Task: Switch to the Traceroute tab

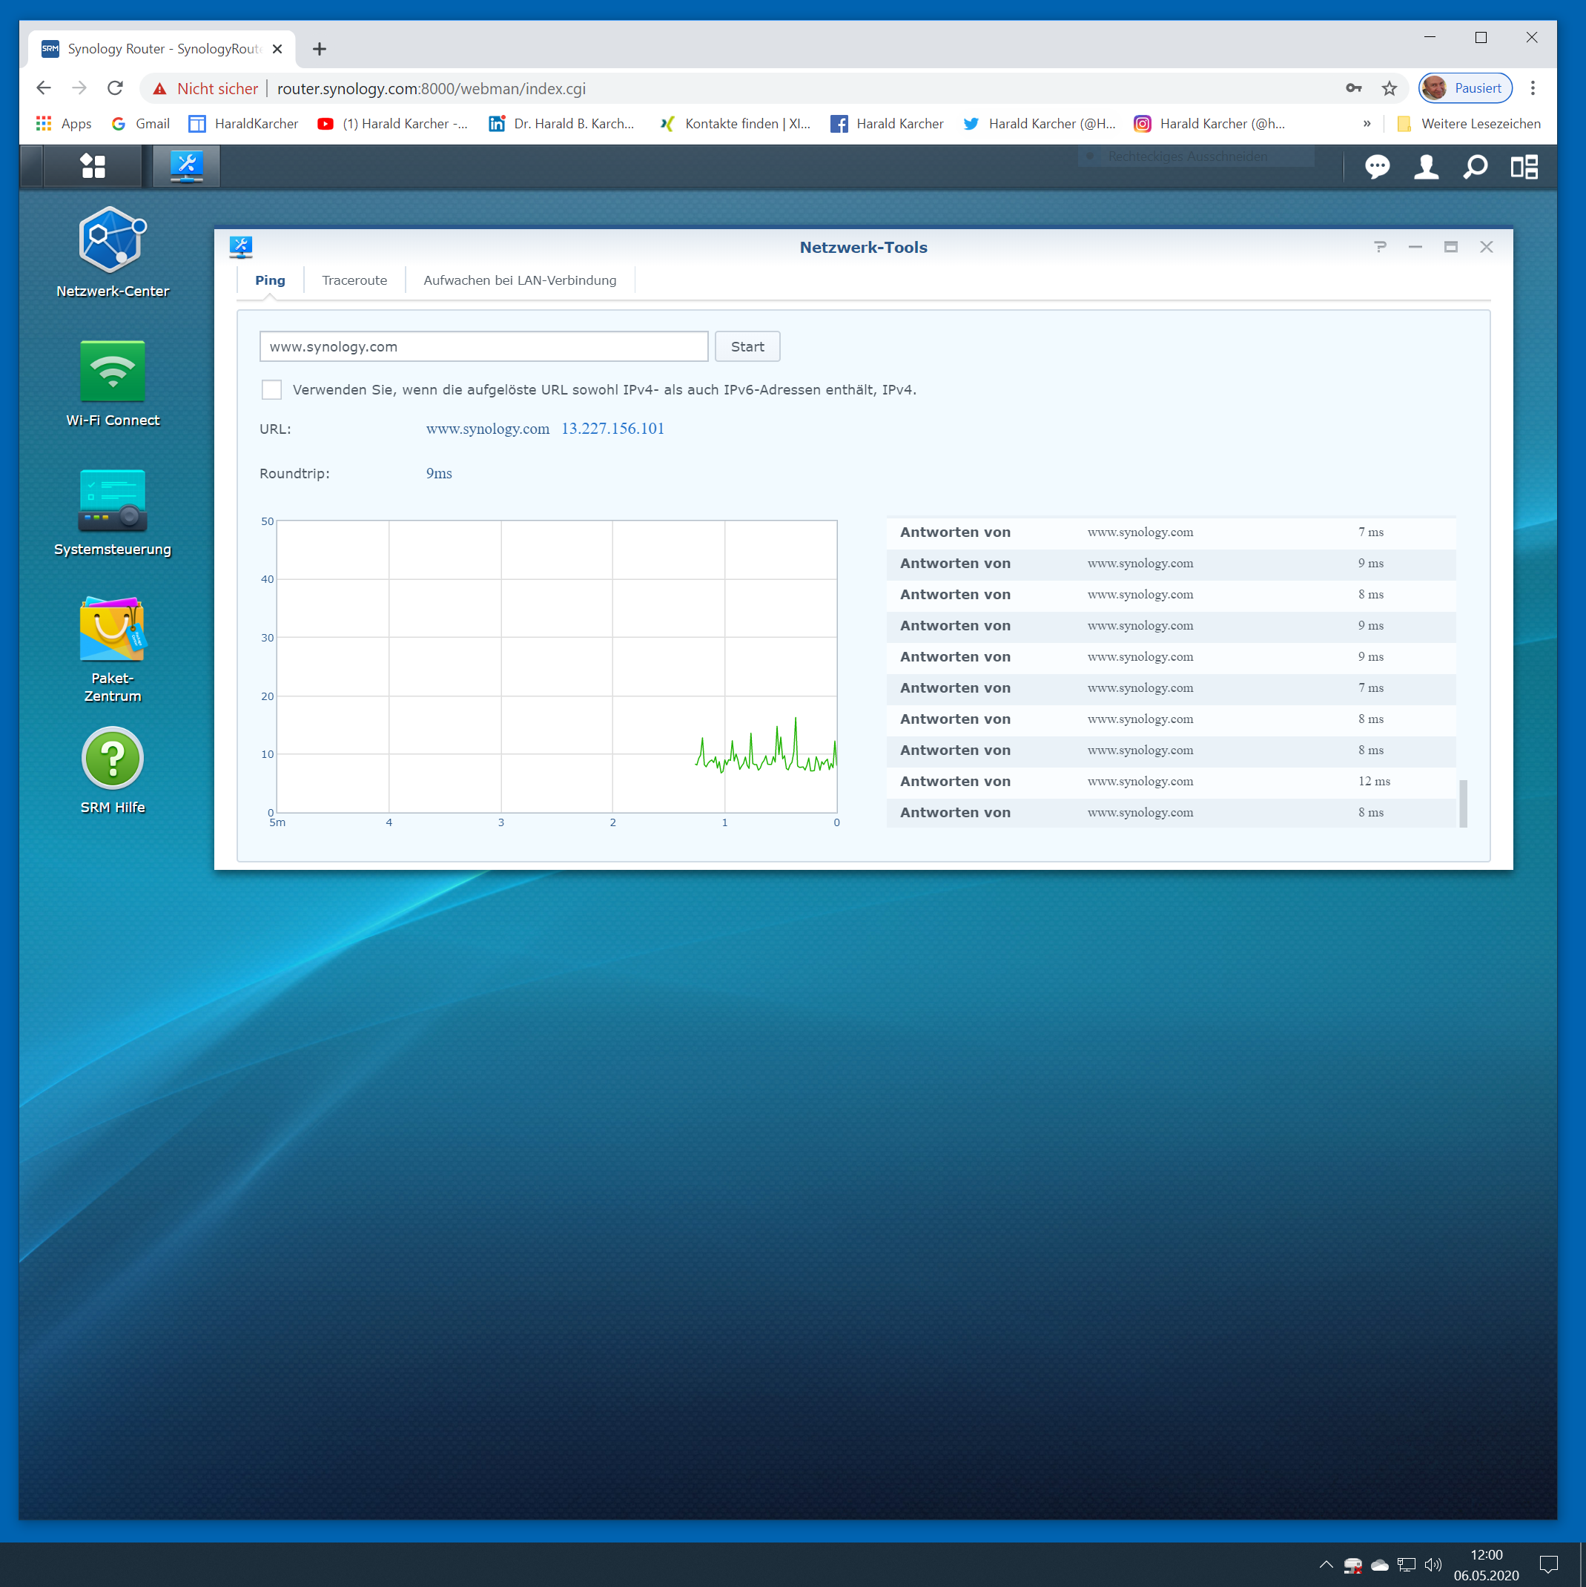Action: coord(354,280)
